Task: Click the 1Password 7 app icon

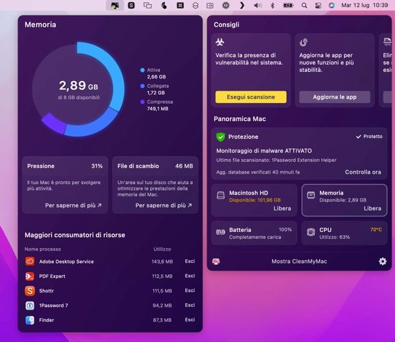Action: click(x=30, y=306)
